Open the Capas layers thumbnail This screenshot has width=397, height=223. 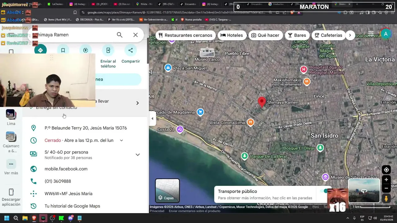tap(167, 190)
